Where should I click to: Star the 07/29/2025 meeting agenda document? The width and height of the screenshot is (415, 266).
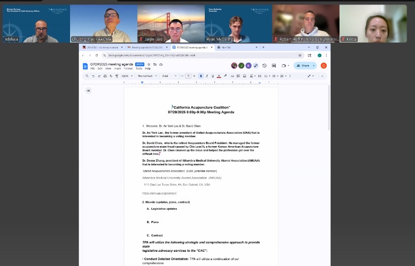(x=149, y=64)
